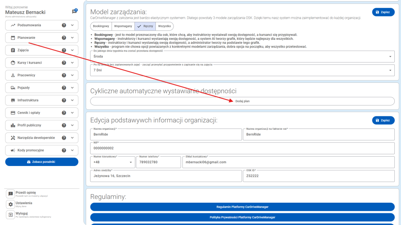Screen dimensions: 401x225
Task: Open Ustawienia via the gear icon
Action: (11, 204)
